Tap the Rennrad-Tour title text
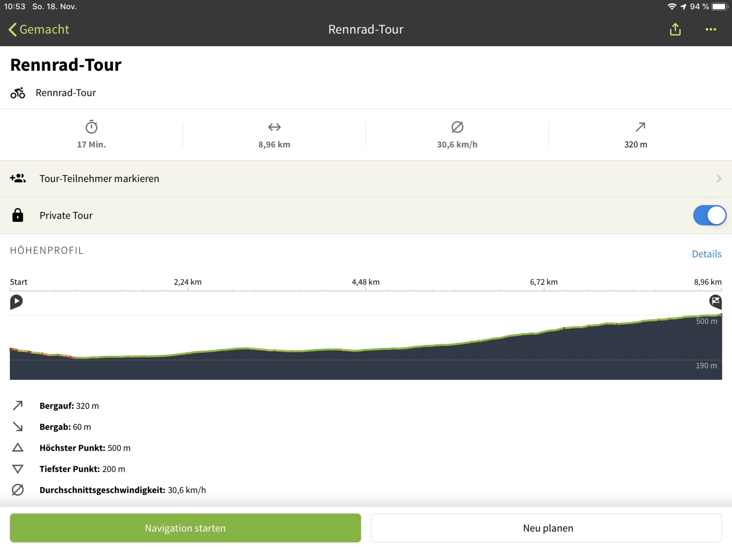This screenshot has height=549, width=732. click(x=66, y=65)
